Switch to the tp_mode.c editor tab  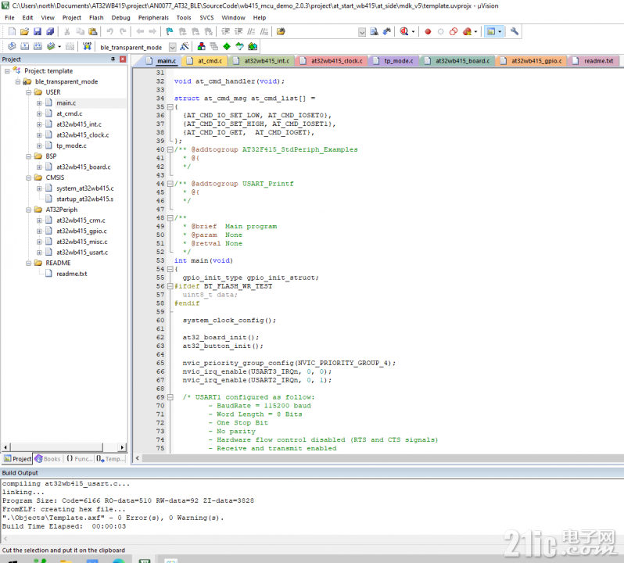coord(394,61)
